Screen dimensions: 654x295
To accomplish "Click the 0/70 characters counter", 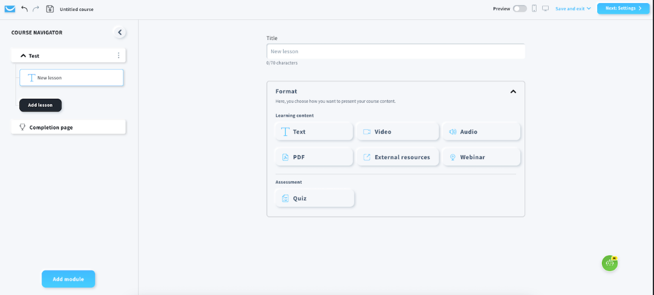I will click(282, 63).
